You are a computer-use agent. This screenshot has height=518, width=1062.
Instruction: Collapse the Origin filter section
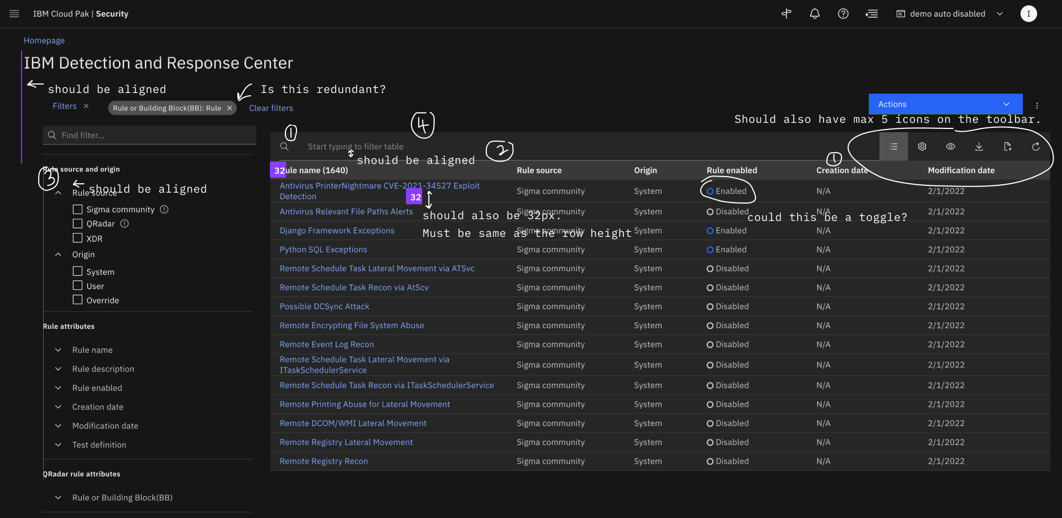click(x=58, y=255)
